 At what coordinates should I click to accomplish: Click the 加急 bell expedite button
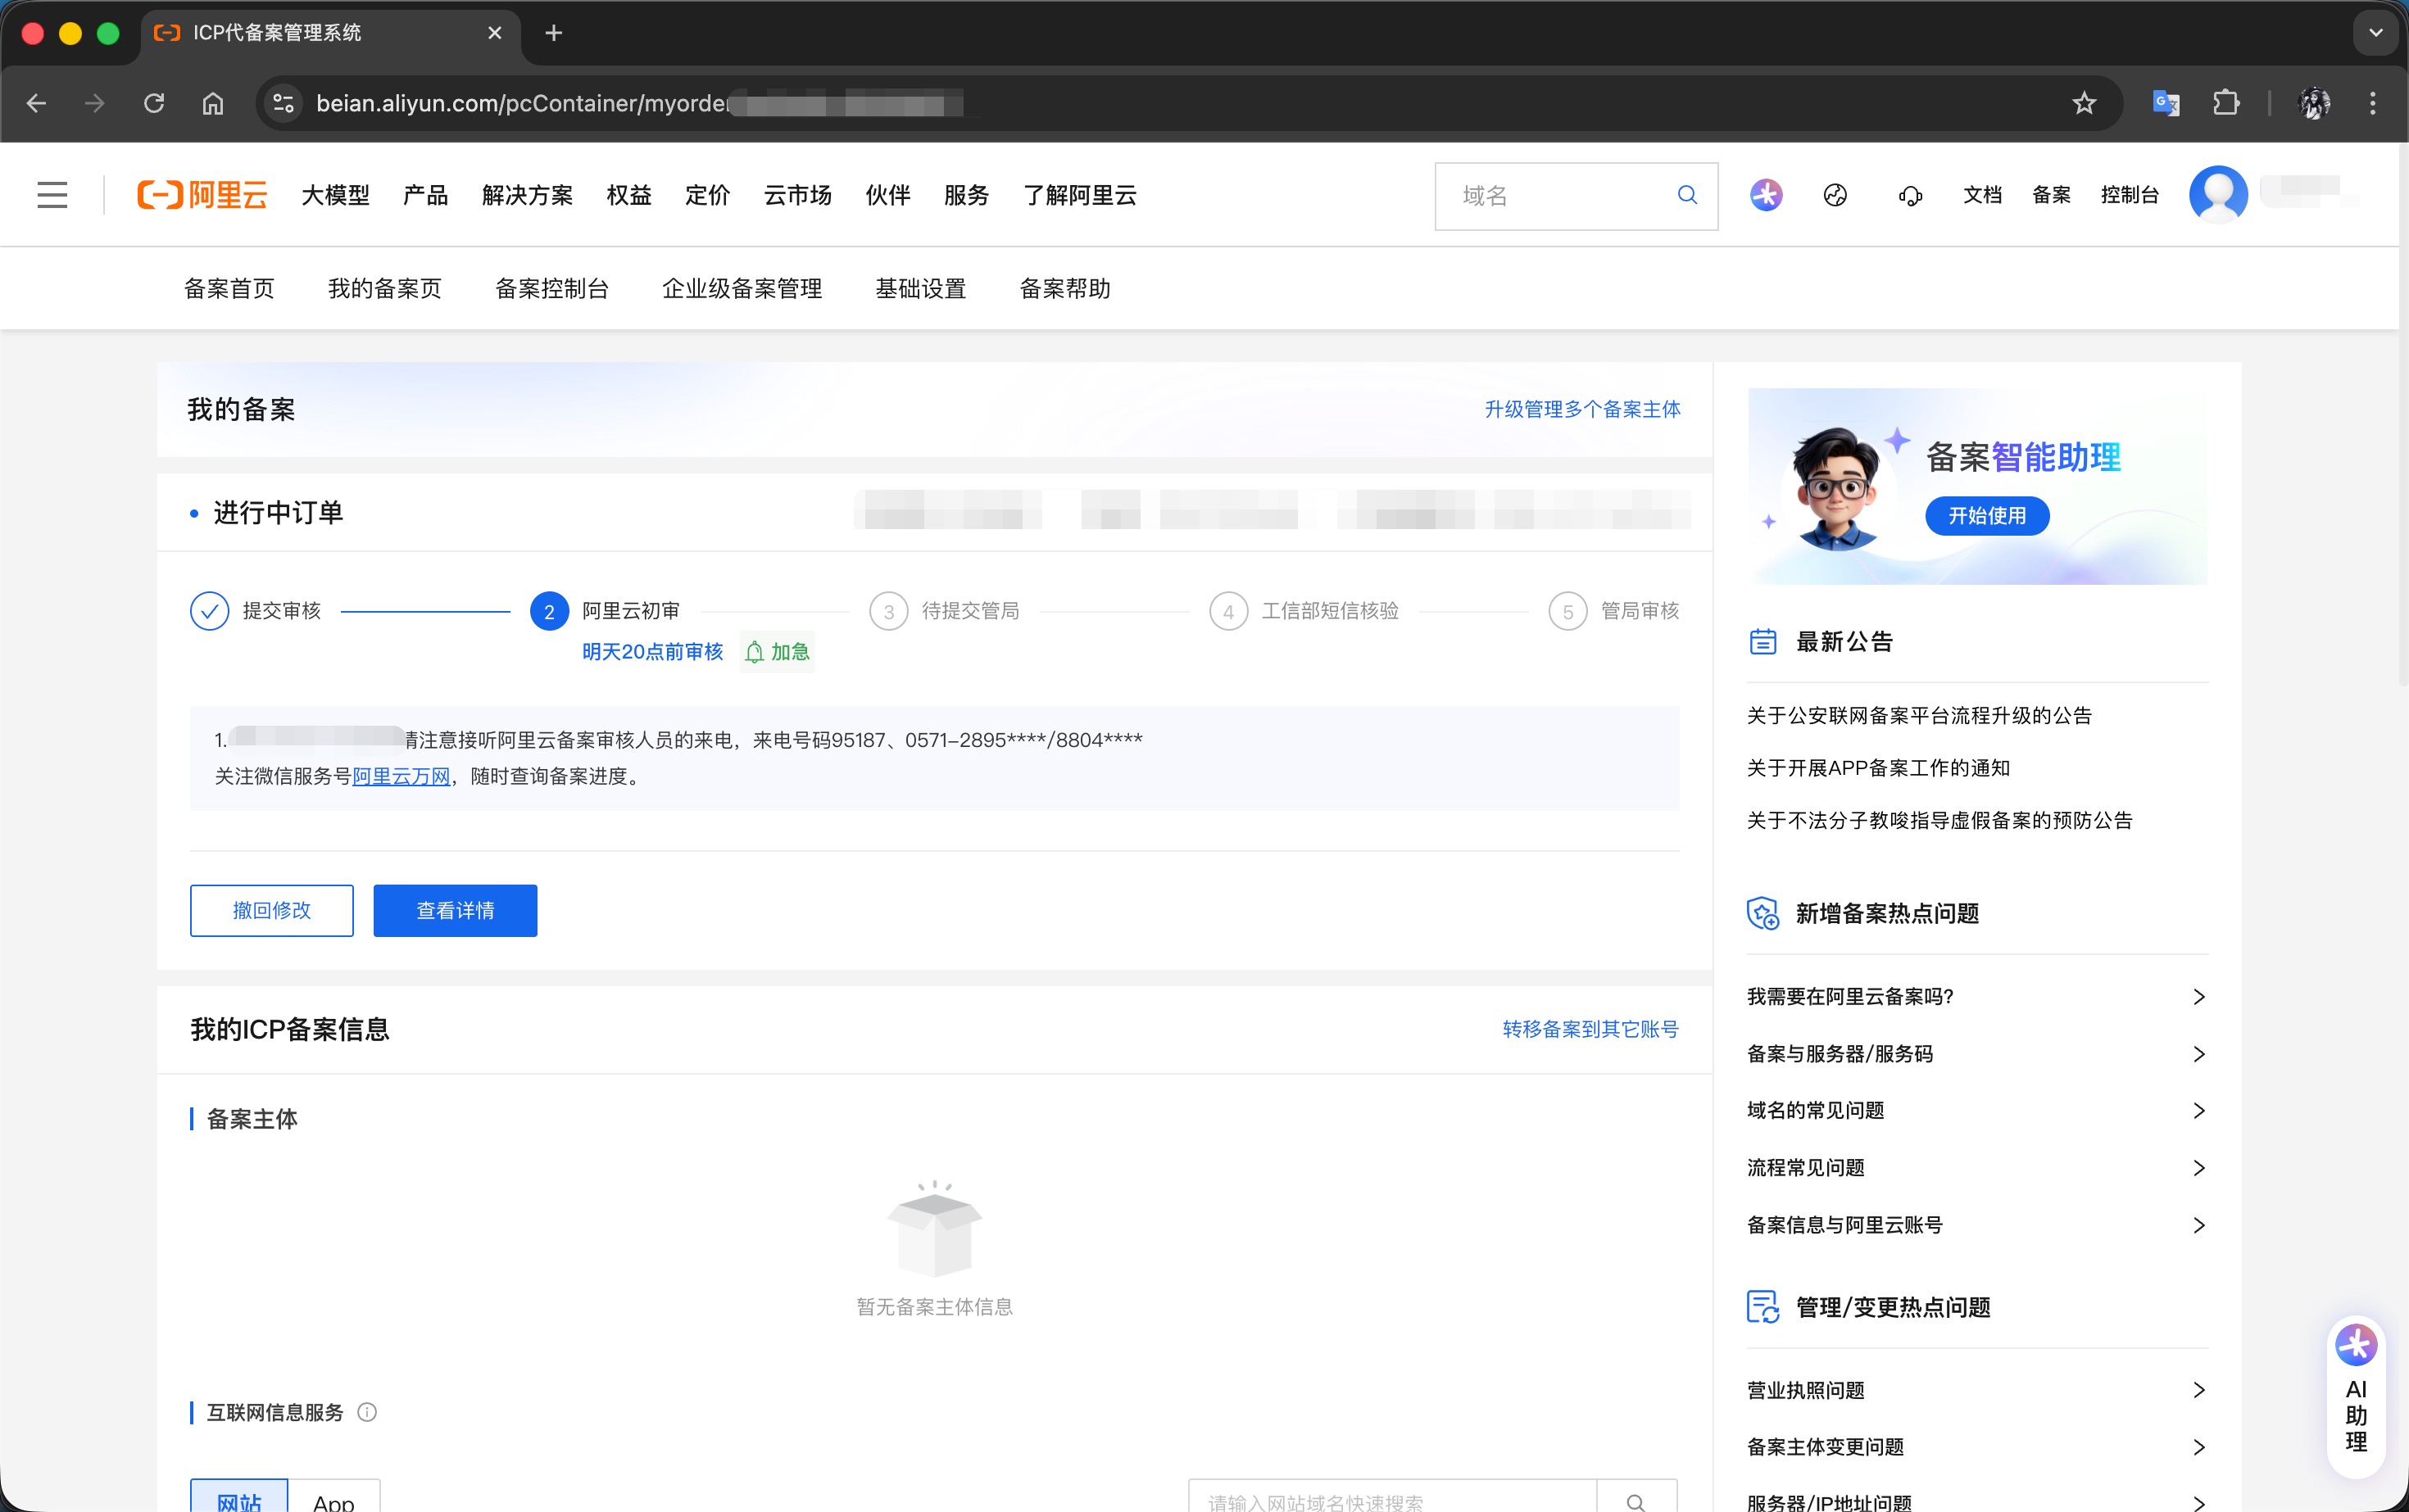778,652
